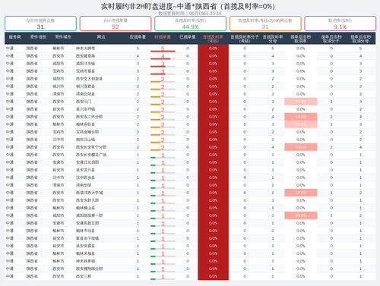
Task: Select the 延安安塞县 outlet cell
Action: 86,246
